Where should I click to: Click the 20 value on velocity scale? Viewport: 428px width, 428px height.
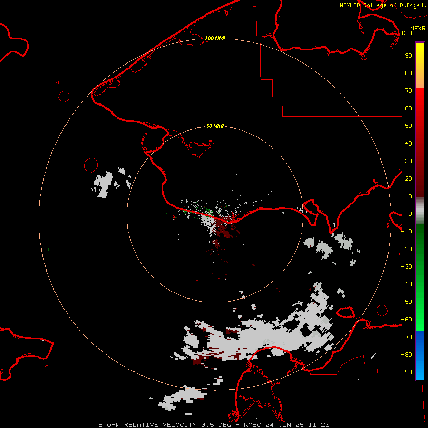coord(409,179)
